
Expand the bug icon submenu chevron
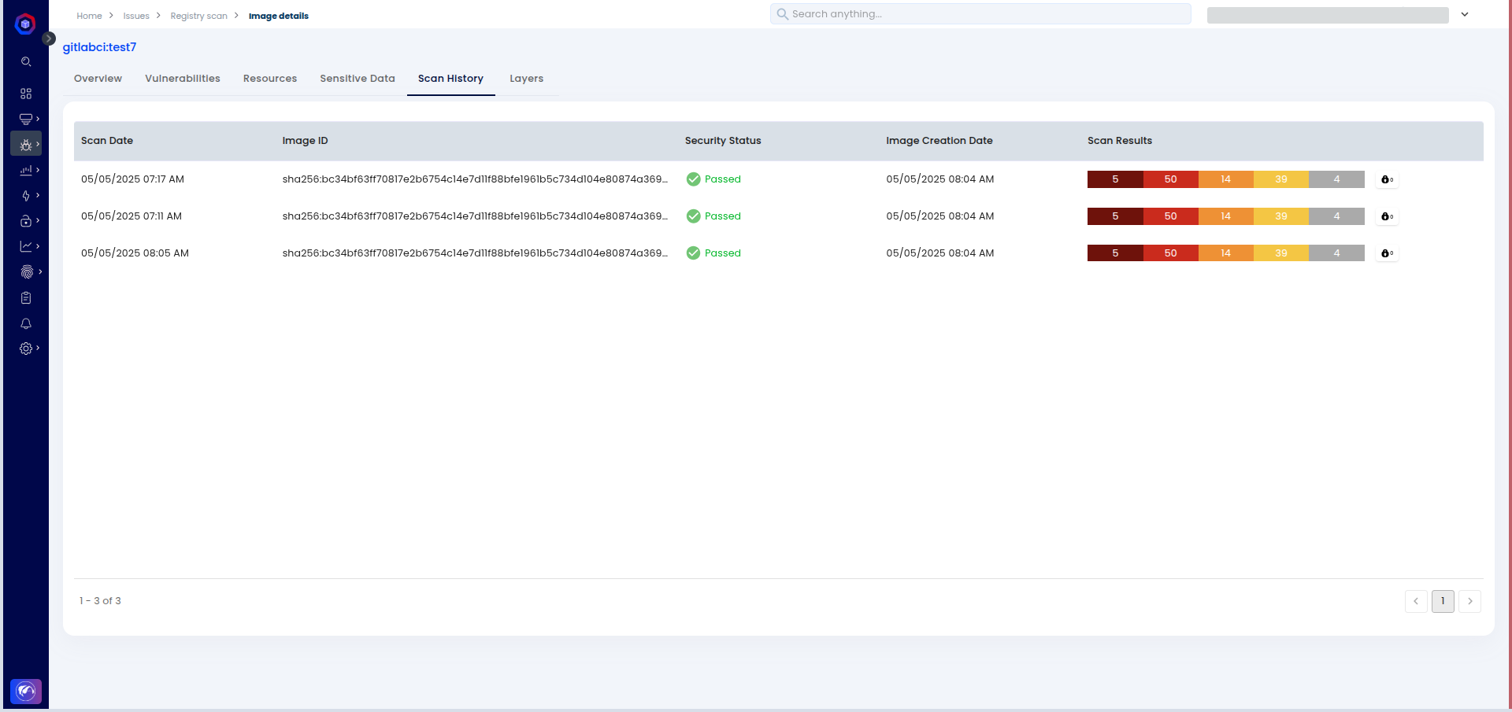[x=38, y=144]
